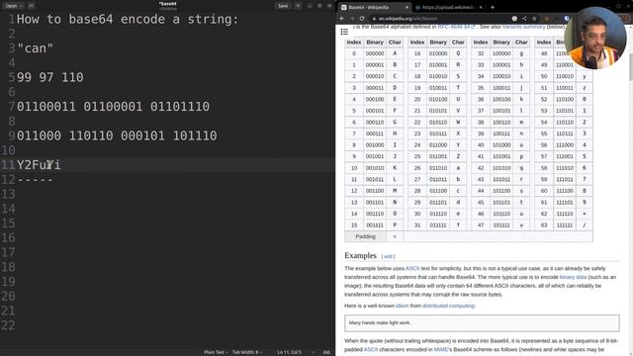Click edit link beside Examples heading

pos(388,256)
